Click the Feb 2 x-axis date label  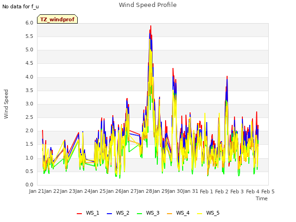[222, 191]
